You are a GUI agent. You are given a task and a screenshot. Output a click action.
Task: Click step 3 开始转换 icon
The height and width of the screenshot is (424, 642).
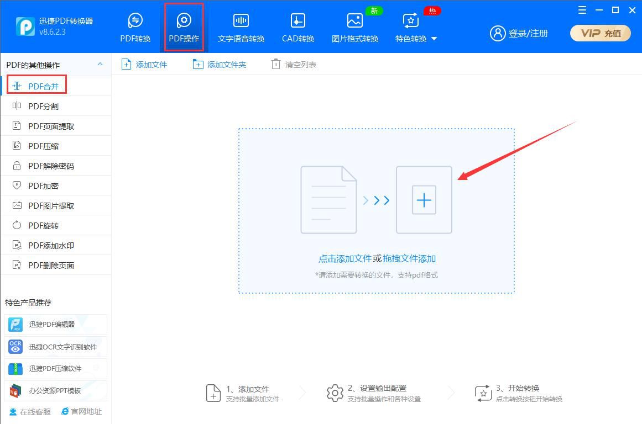[x=483, y=393]
